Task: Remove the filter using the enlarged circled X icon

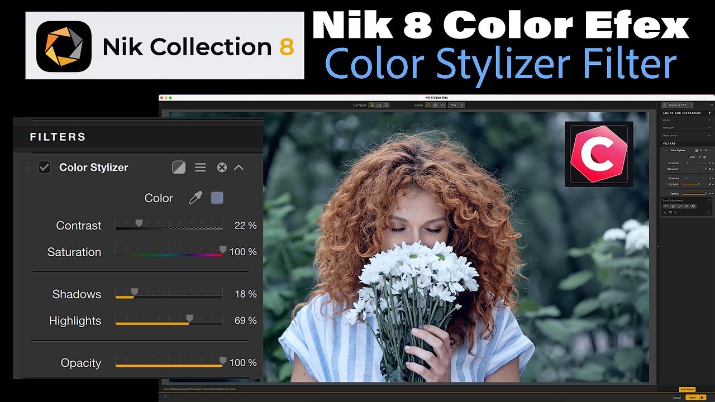Action: click(222, 167)
